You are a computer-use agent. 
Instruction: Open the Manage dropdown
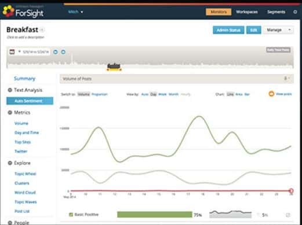tap(278, 30)
